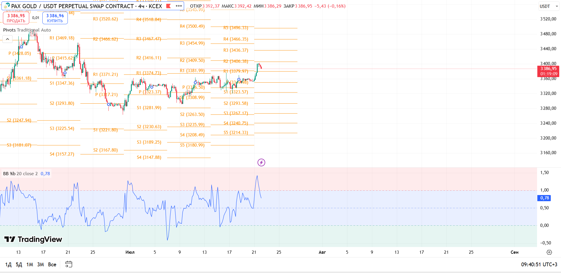Click the ОТКР 3392,37 open value
The width and height of the screenshot is (561, 273).
coord(205,6)
